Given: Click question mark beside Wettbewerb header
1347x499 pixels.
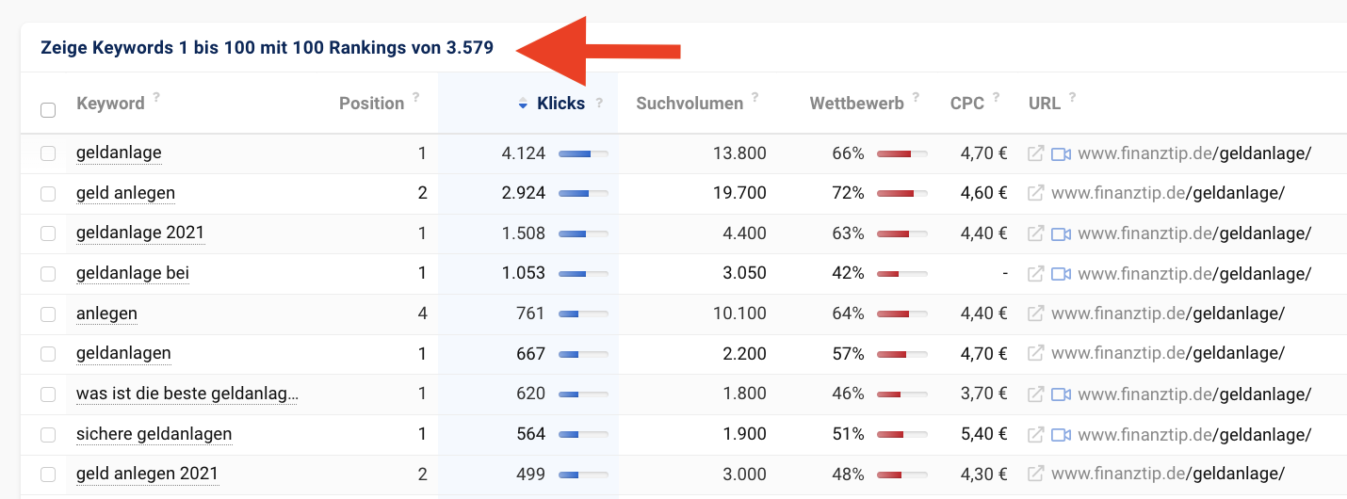Looking at the screenshot, I should 917,97.
